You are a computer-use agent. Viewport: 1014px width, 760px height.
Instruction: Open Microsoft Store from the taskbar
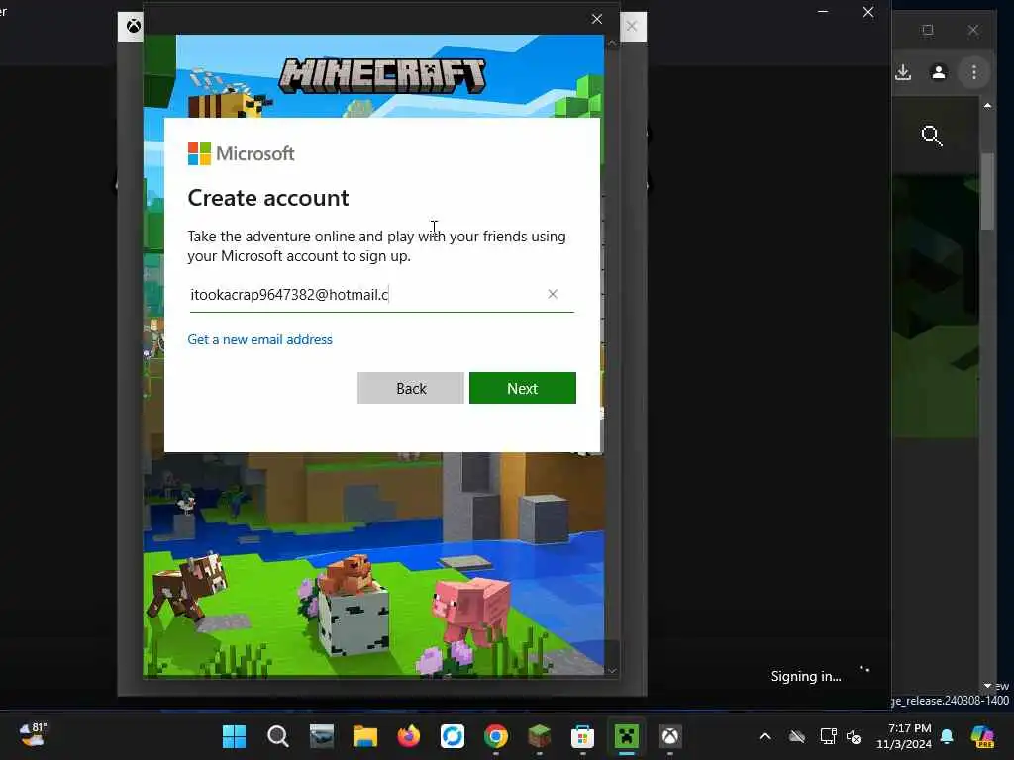pyautogui.click(x=582, y=736)
